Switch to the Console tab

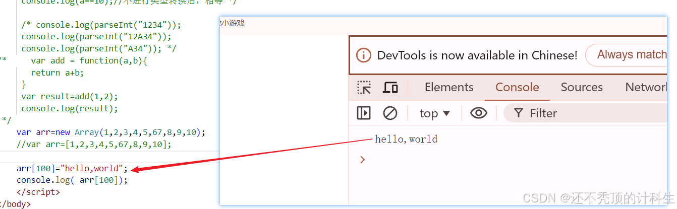tap(517, 87)
